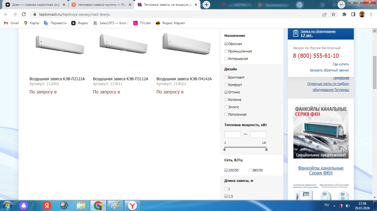Launch Paint from the Windows taskbar
The width and height of the screenshot is (377, 211).
(x=115, y=205)
